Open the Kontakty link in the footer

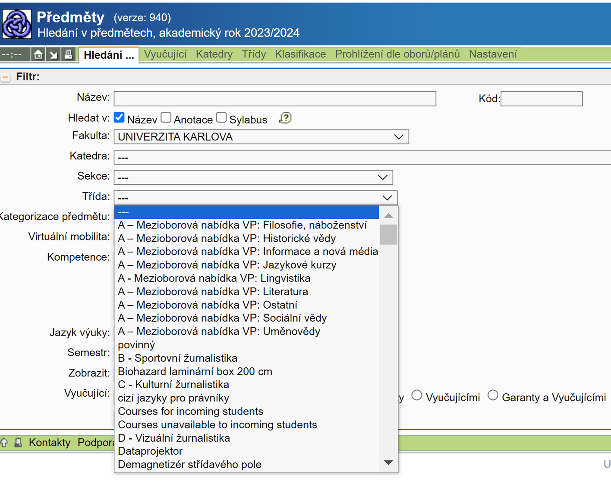(x=49, y=443)
